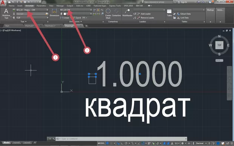Click the N direction on the compass
Viewport: 234px width, 146px height.
click(x=219, y=36)
